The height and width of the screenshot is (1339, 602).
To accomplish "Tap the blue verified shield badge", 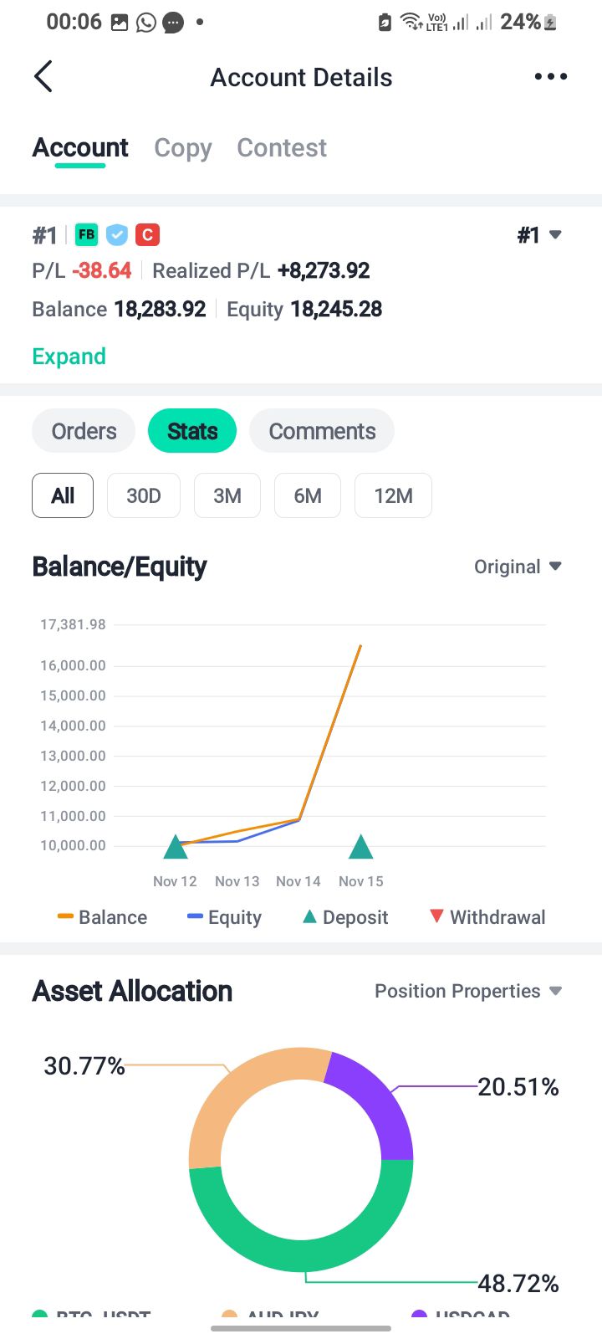I will tap(117, 235).
